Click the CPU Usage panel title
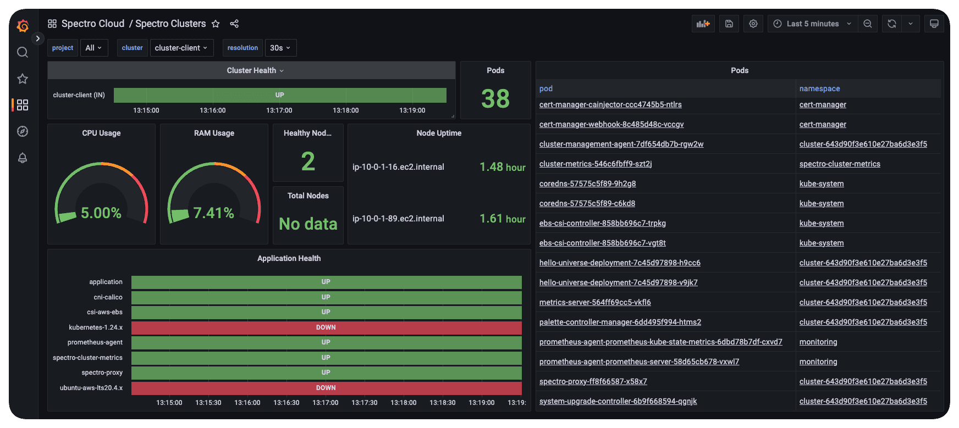 tap(101, 133)
